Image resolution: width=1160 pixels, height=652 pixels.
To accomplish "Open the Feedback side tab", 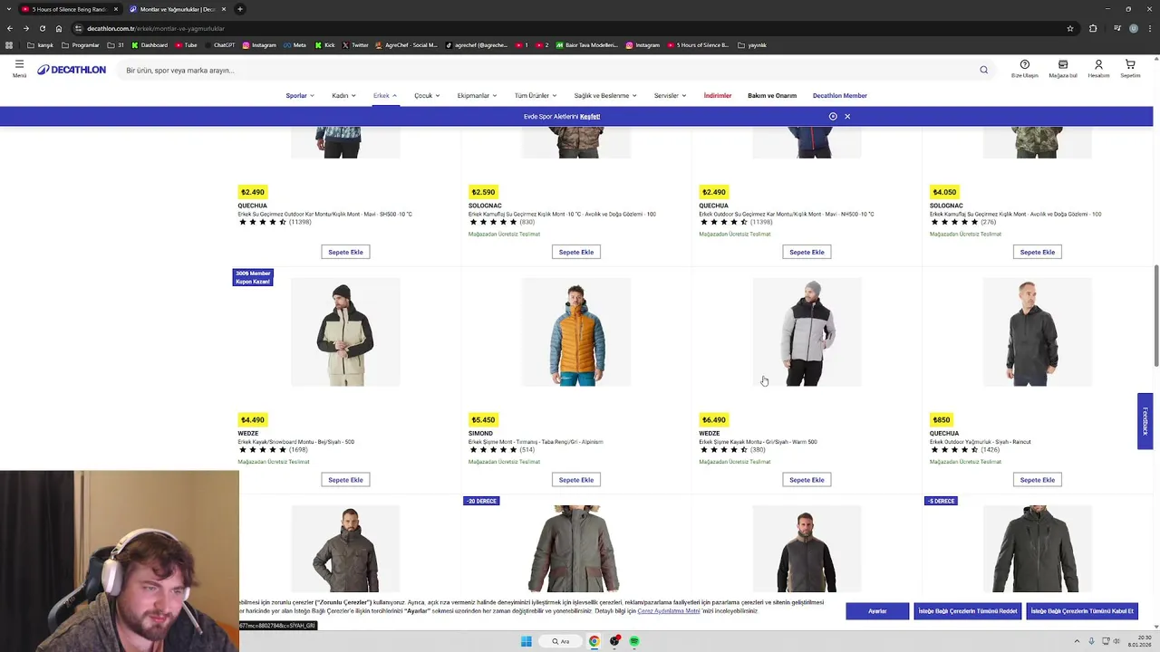I will point(1145,421).
